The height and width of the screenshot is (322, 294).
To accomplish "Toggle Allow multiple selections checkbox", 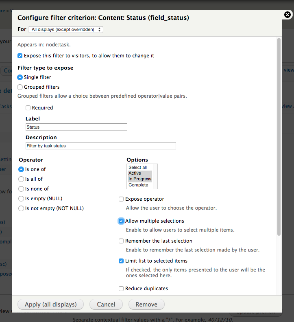I will (x=121, y=221).
